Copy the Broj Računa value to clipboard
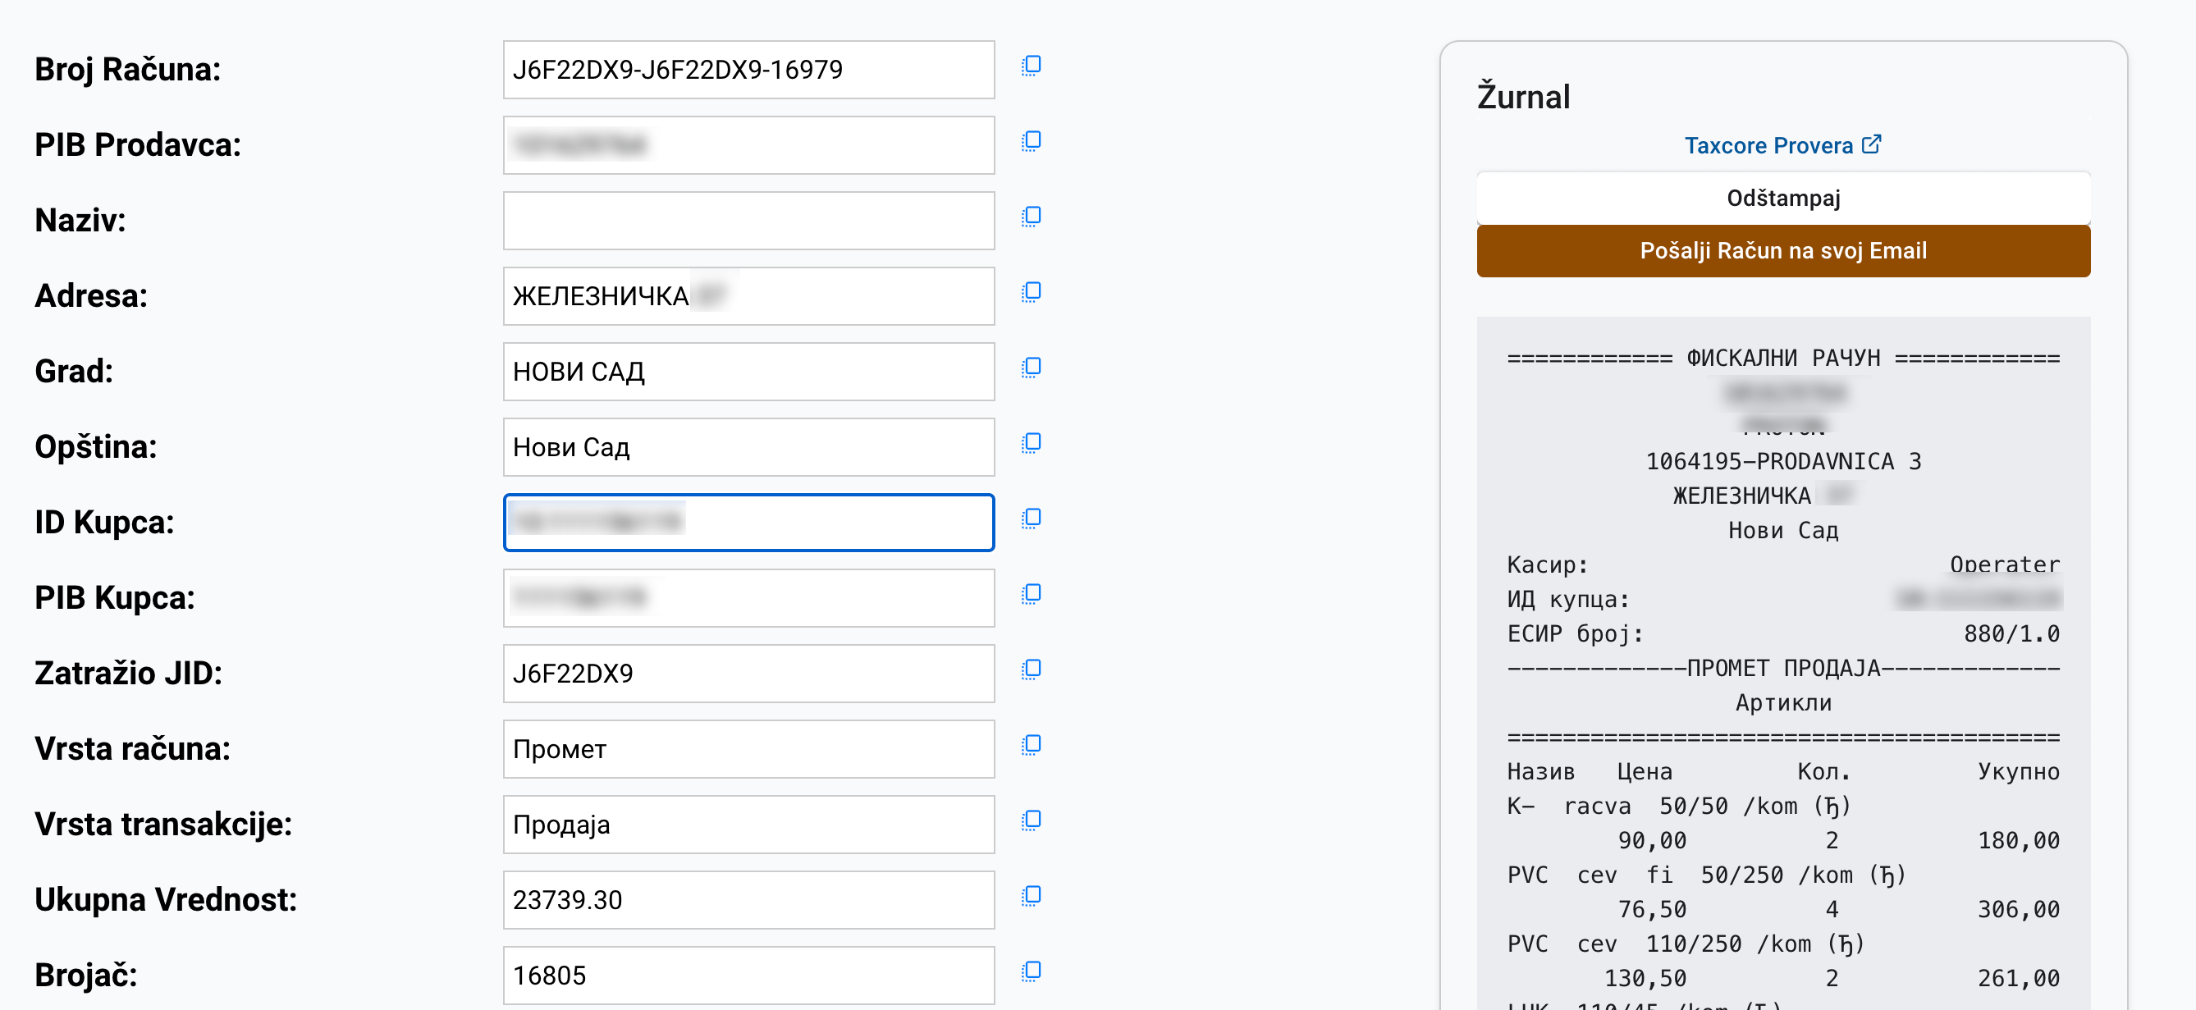Image resolution: width=2196 pixels, height=1010 pixels. point(1031,64)
